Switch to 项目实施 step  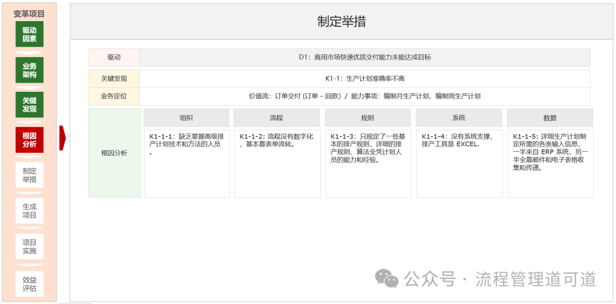pos(30,246)
